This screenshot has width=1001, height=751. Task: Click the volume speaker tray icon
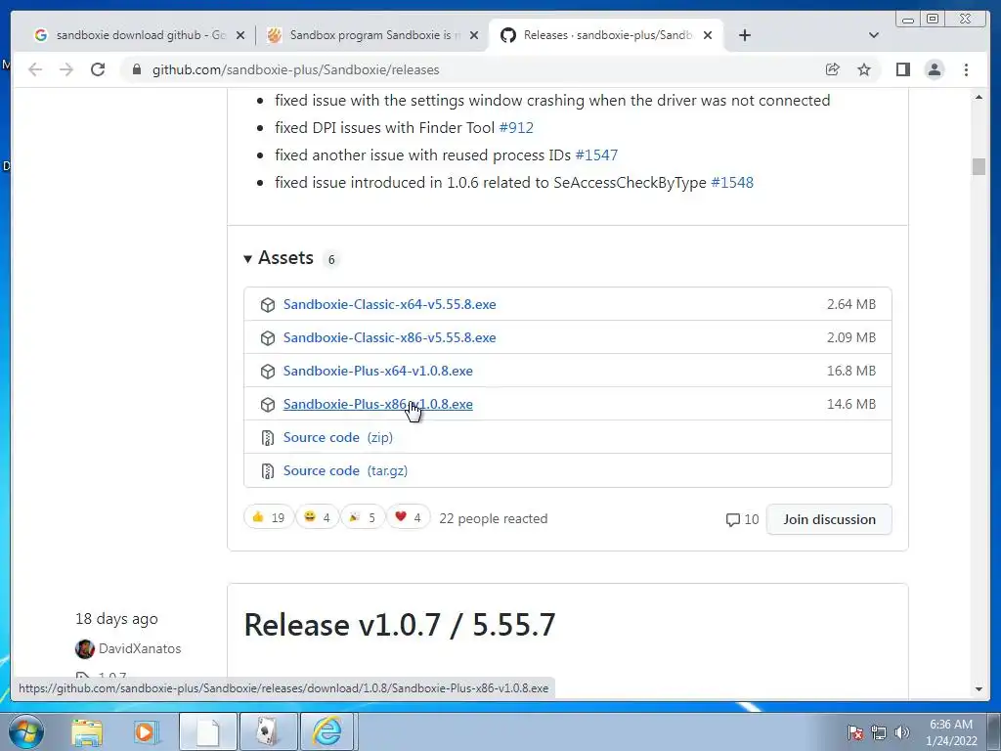pos(901,732)
